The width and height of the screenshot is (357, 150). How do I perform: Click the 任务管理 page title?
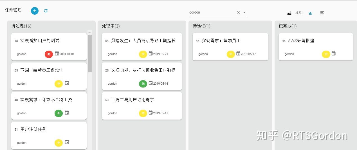(13, 10)
